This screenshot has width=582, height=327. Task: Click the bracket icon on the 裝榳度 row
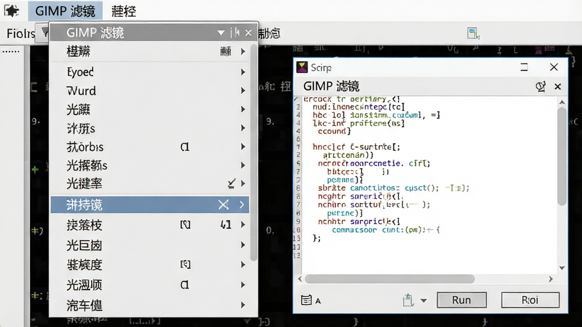pyautogui.click(x=185, y=265)
